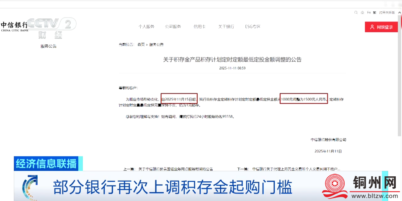
Task: Click the closing date 2025年11月11日
Action: (328, 151)
